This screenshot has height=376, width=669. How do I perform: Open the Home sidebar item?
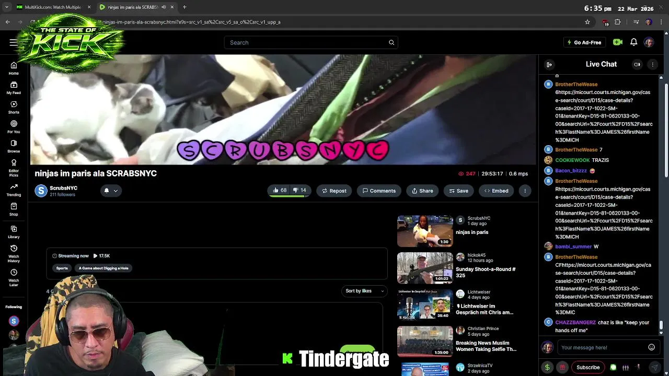click(14, 68)
